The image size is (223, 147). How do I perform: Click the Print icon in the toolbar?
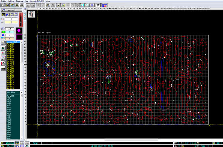tap(22, 6)
